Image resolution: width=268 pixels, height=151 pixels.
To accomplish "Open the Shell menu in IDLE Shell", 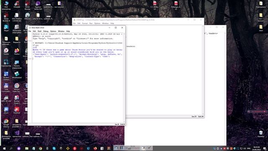I will (39, 31).
